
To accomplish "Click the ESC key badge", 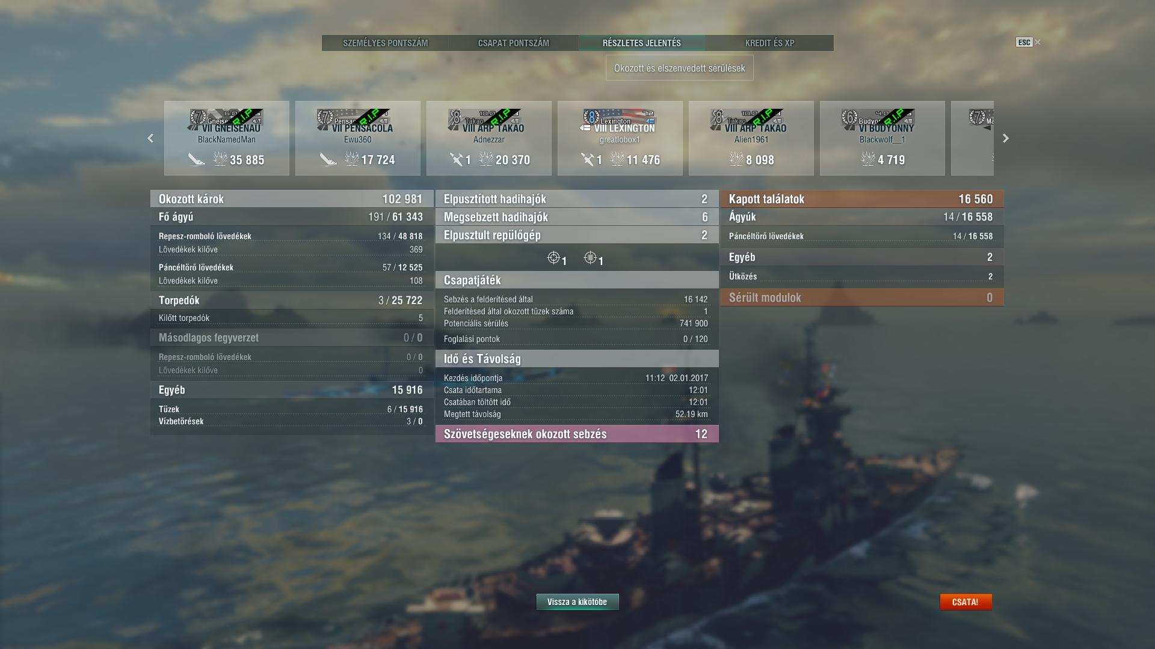I will (x=1024, y=42).
